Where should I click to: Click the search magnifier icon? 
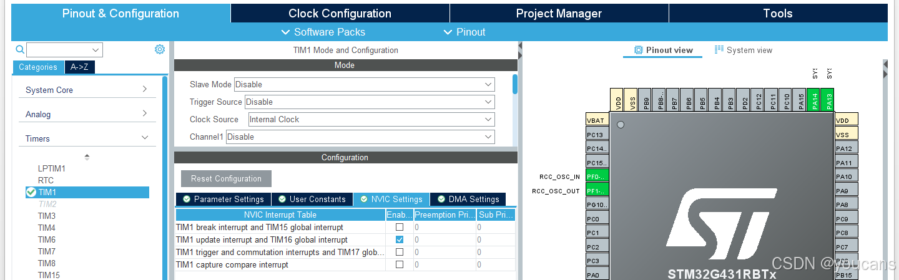tap(20, 50)
